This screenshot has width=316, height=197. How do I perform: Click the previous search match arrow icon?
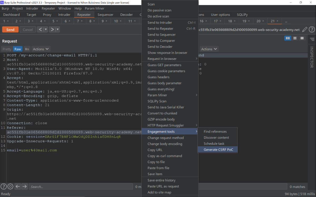17,186
